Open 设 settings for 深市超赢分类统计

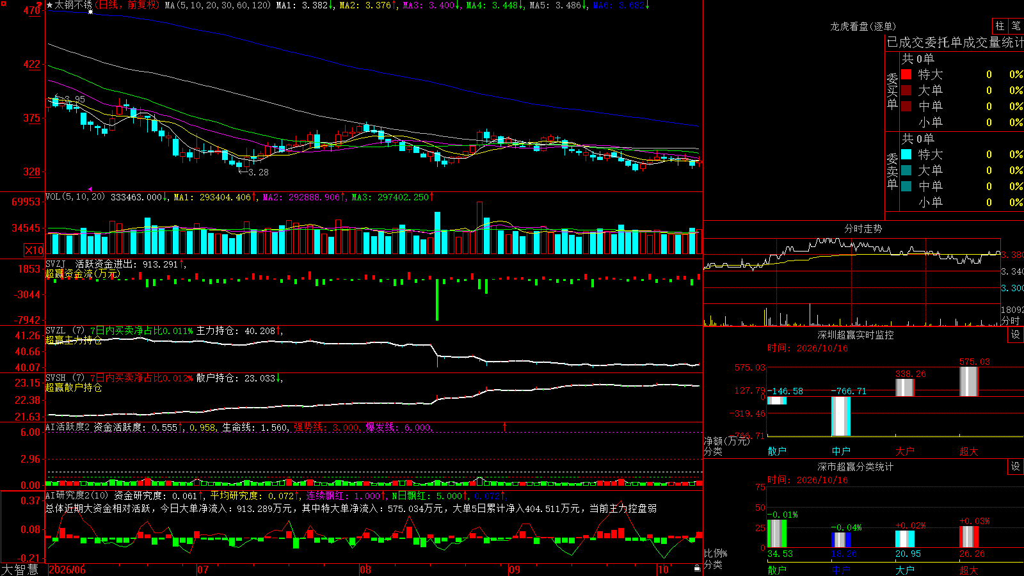click(x=1016, y=467)
